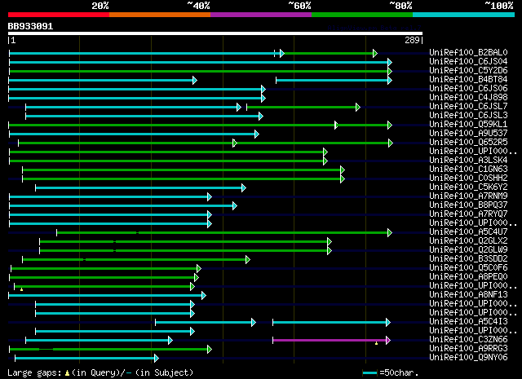Click the 'Large gaps:' legend text
This screenshot has height=379, width=522.
point(34,373)
